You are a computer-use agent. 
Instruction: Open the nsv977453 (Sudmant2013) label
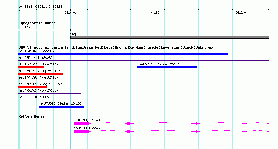pyautogui.click(x=158, y=64)
